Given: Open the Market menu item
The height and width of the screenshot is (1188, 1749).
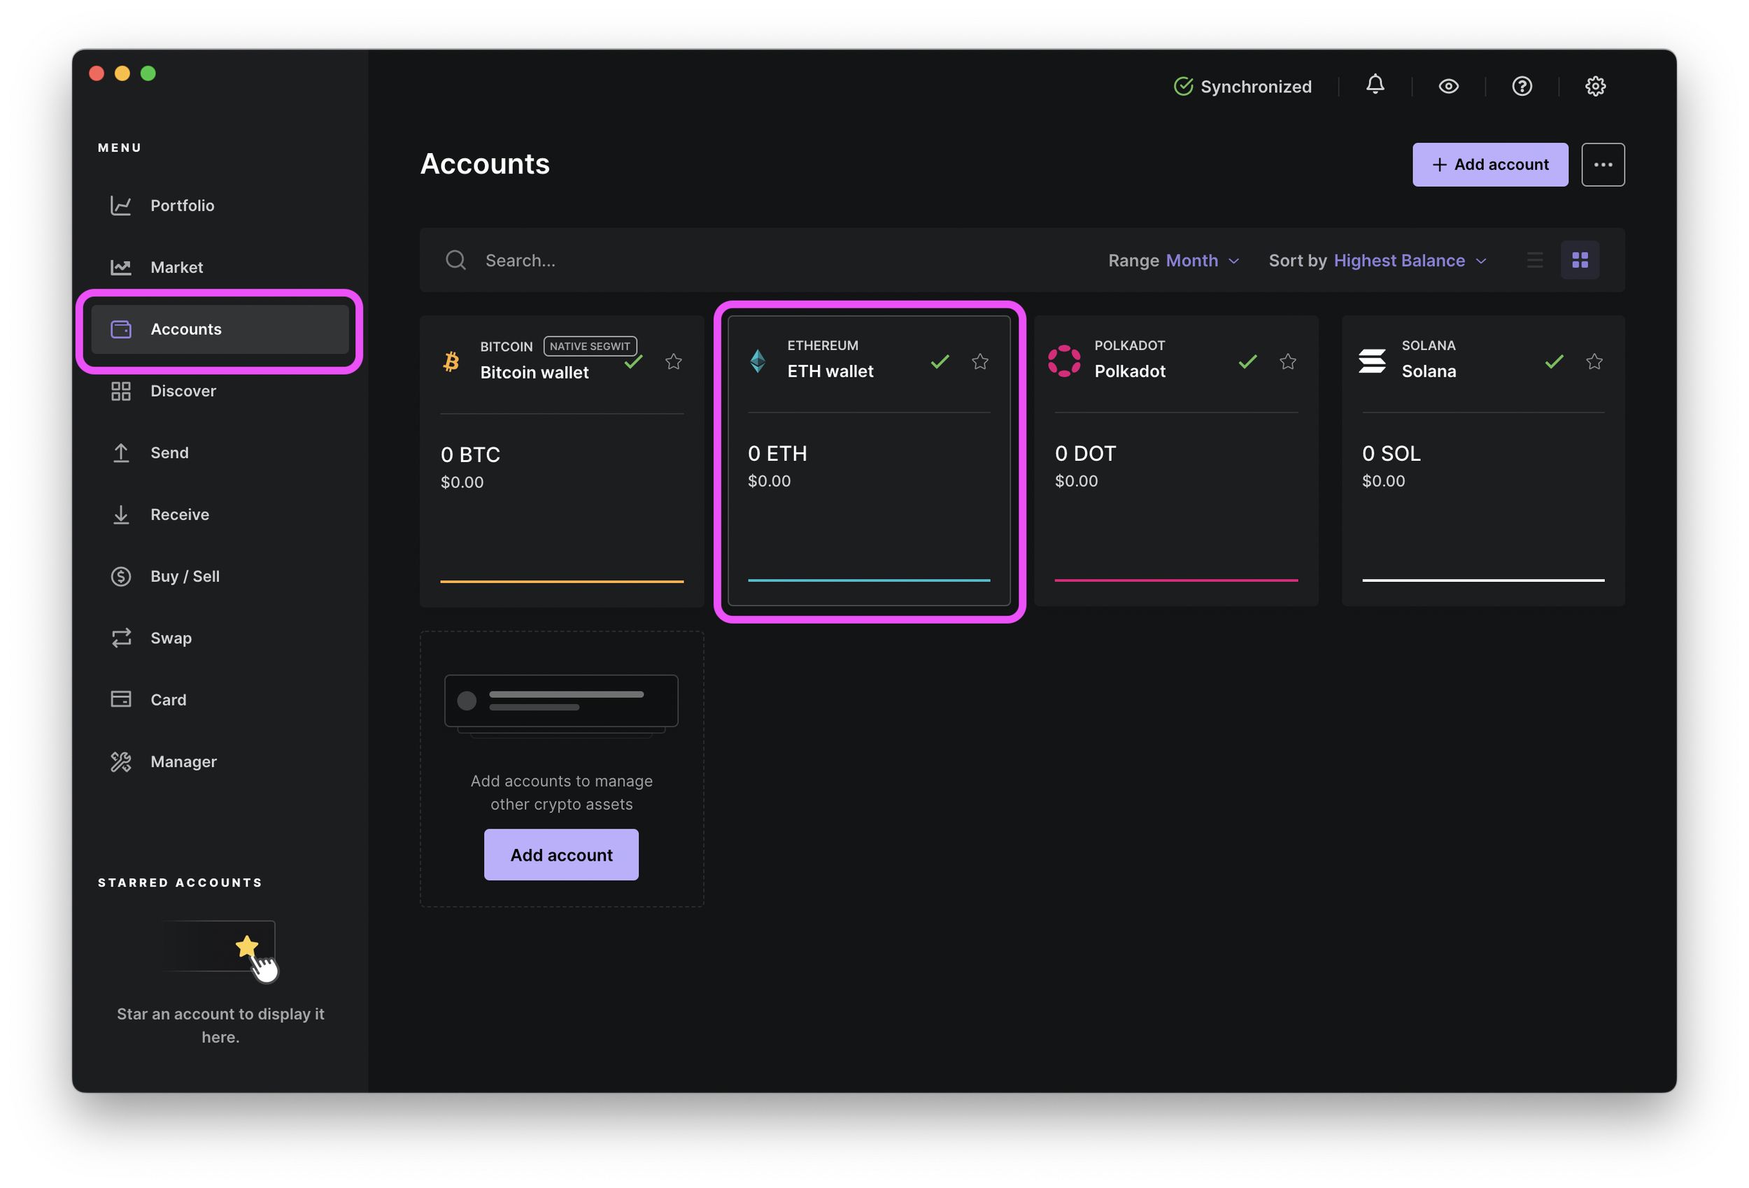Looking at the screenshot, I should (121, 266).
